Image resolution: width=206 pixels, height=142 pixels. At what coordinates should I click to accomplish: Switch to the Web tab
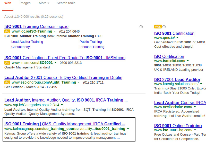tap(8, 3)
